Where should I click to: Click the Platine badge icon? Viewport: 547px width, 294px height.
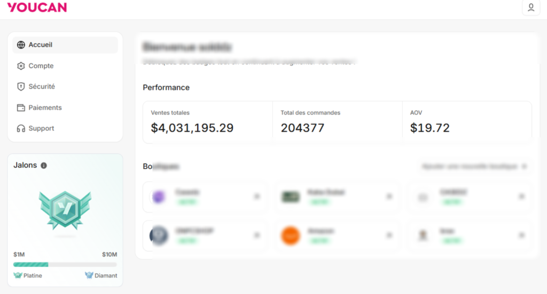tap(18, 275)
